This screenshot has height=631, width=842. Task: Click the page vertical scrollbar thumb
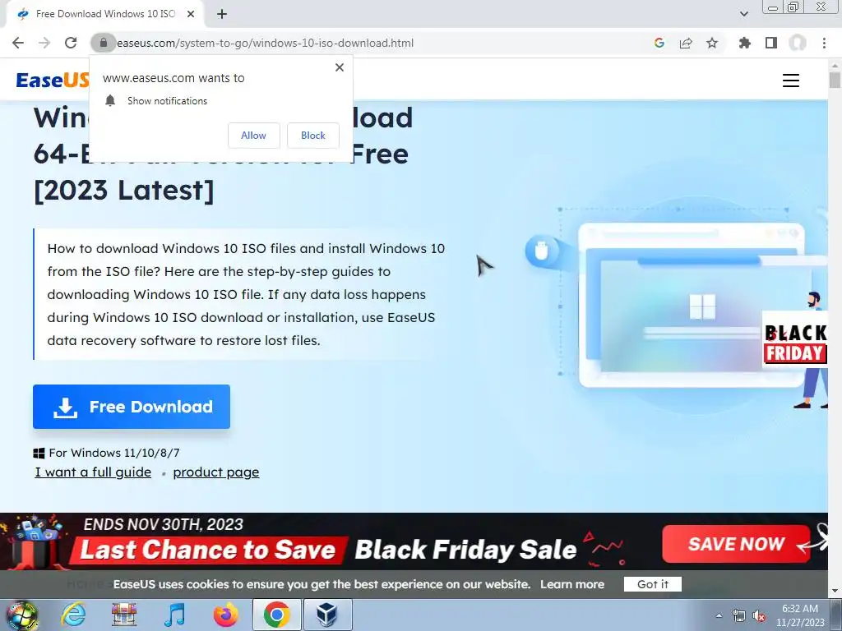tap(835, 81)
